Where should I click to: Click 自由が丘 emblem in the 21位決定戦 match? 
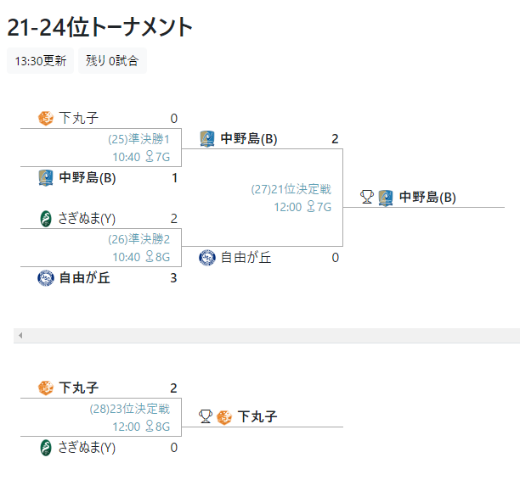pyautogui.click(x=207, y=258)
